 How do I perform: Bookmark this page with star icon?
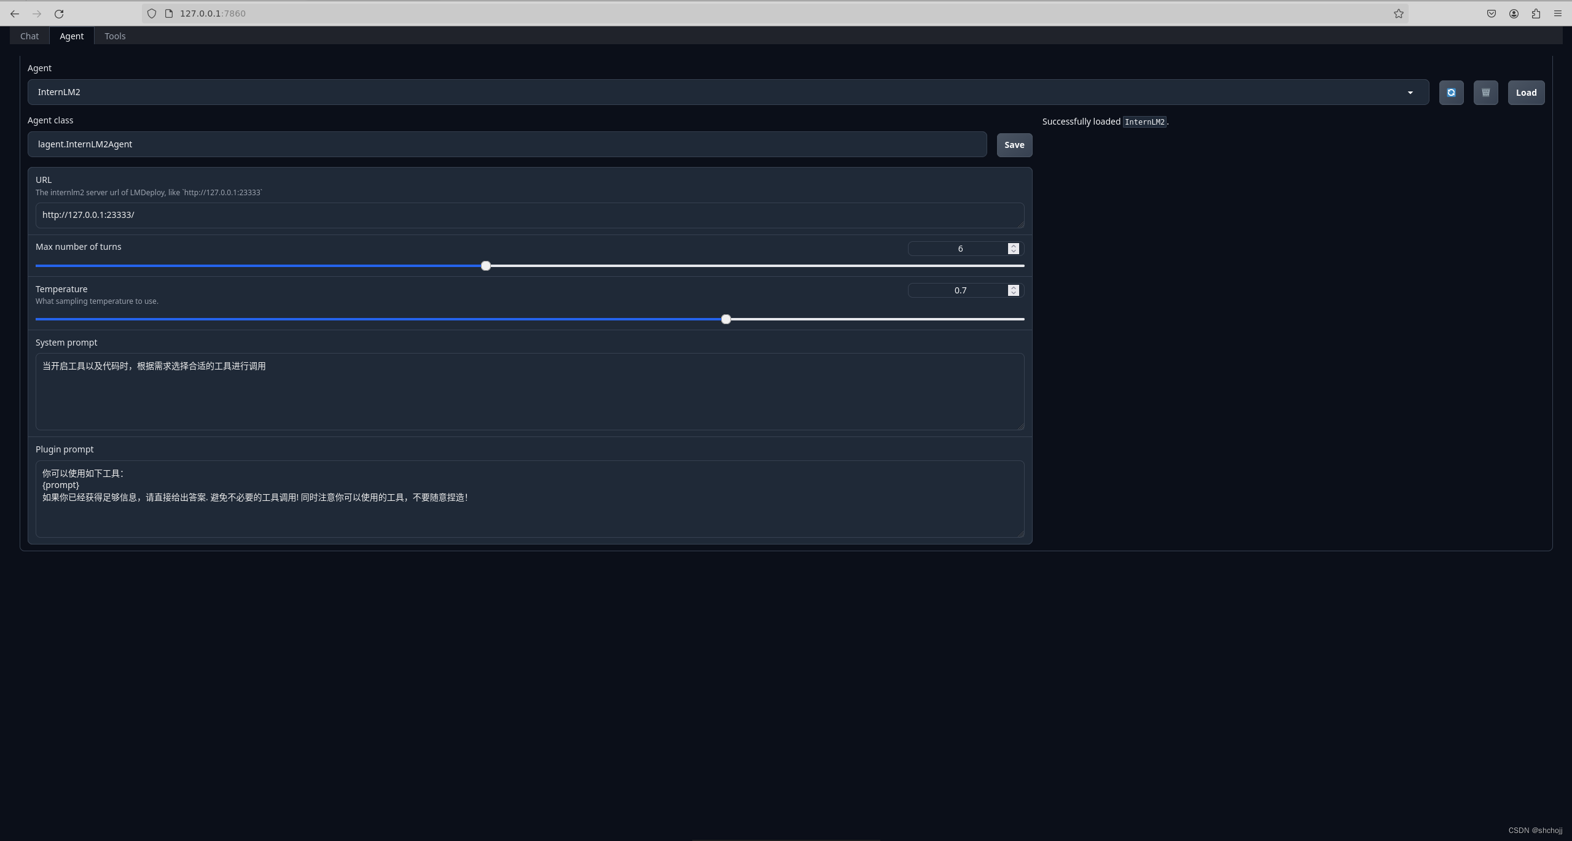coord(1398,14)
